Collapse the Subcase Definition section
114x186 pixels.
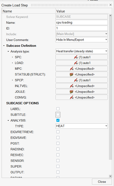(x=4, y=46)
